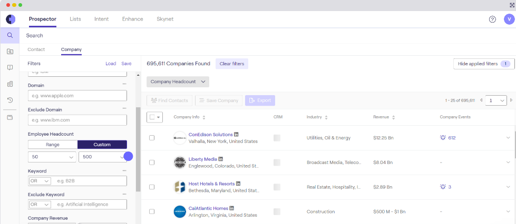Open the help question mark icon
Screen dimensions: 516x224
click(492, 19)
